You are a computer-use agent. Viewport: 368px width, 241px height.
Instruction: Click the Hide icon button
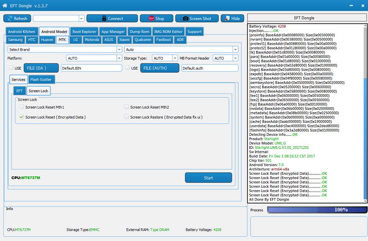232,18
